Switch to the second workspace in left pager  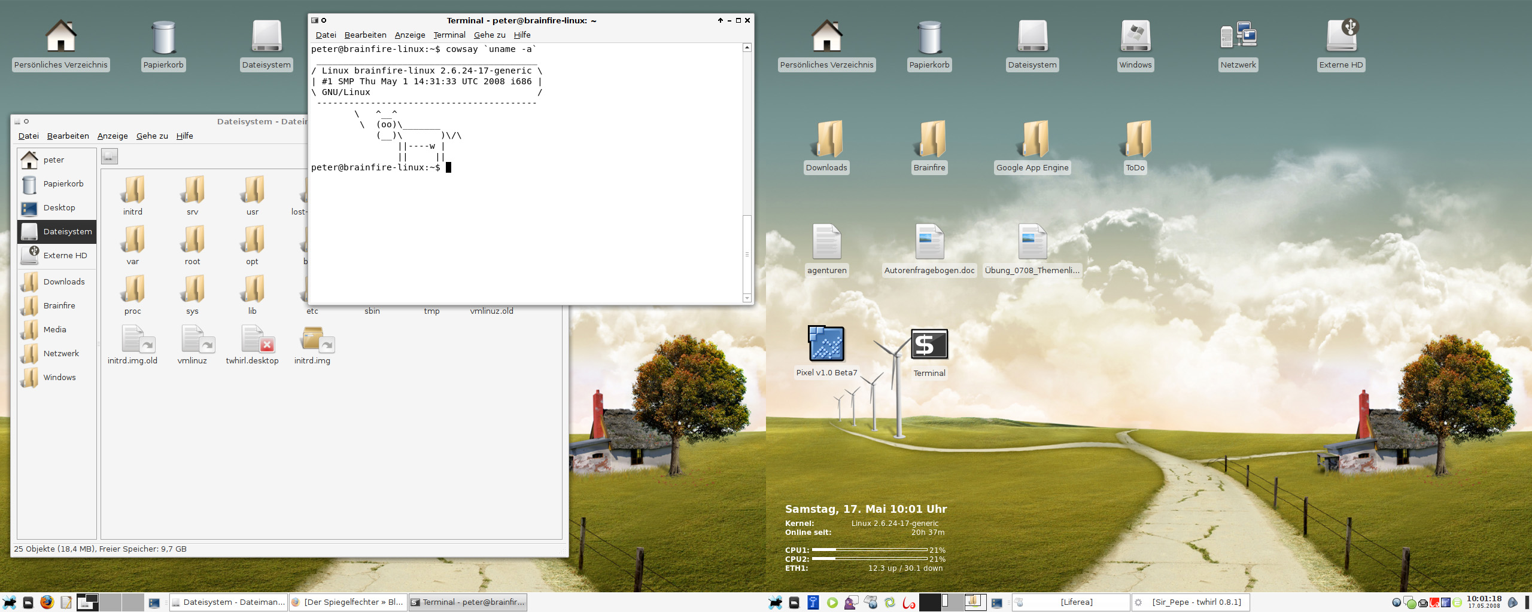pyautogui.click(x=110, y=602)
